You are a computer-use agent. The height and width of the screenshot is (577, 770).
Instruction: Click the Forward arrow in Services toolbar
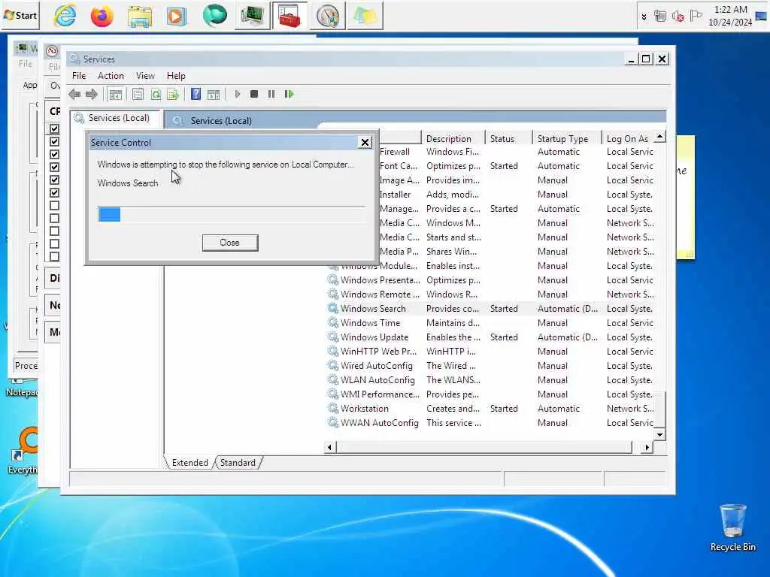[91, 94]
